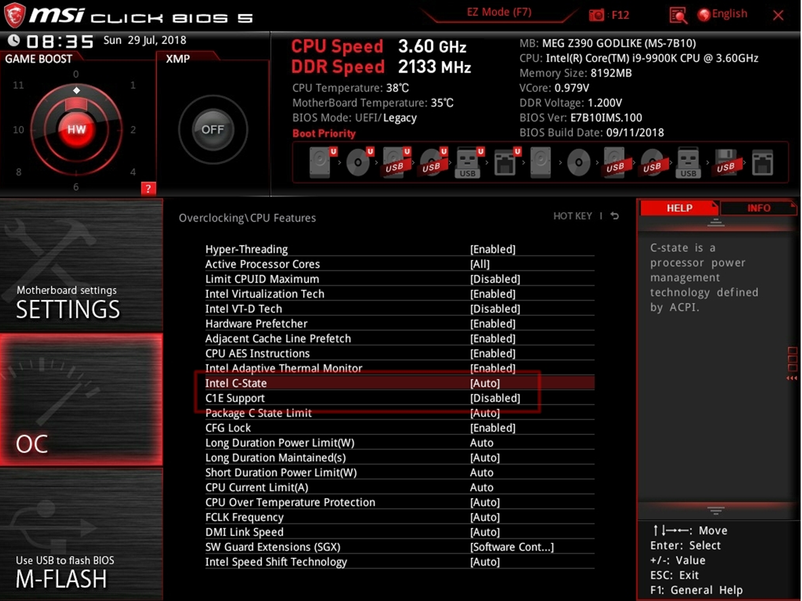Click the clock icon beside the time

[x=14, y=41]
